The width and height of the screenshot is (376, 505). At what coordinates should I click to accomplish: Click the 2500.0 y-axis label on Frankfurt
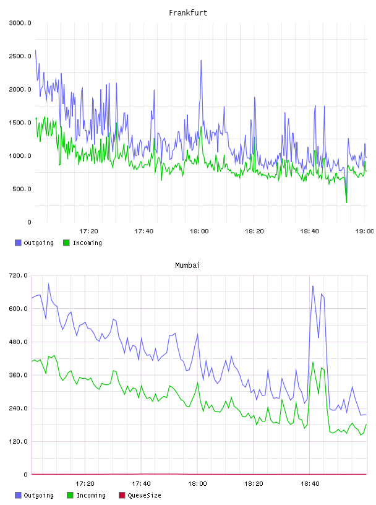click(x=20, y=56)
